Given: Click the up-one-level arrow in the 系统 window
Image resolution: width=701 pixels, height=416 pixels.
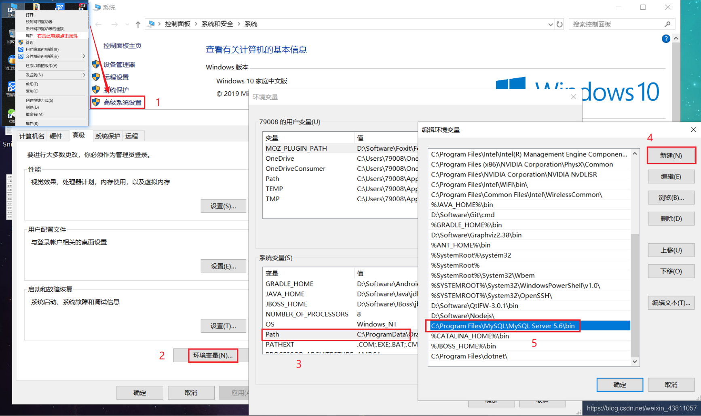Looking at the screenshot, I should [138, 24].
